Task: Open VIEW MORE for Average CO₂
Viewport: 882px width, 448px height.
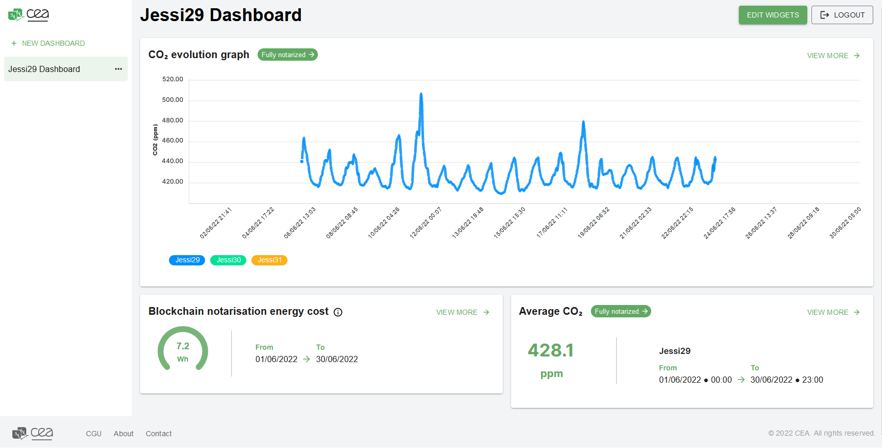Action: 833,312
